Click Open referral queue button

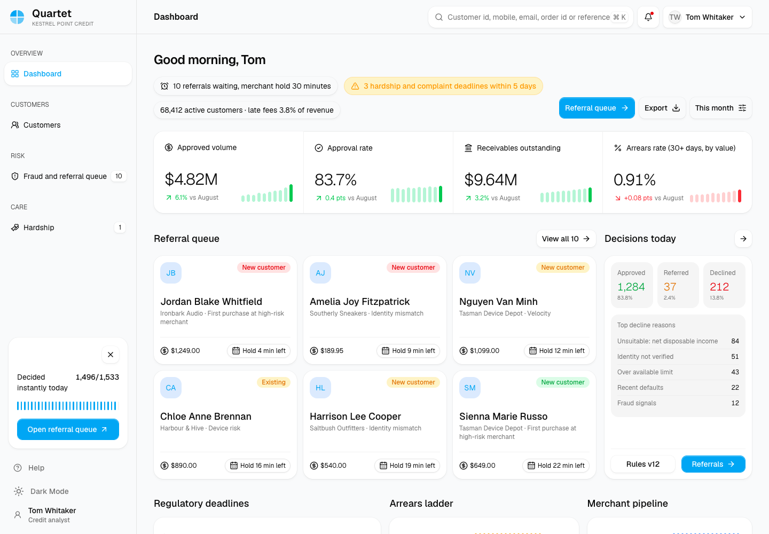68,429
